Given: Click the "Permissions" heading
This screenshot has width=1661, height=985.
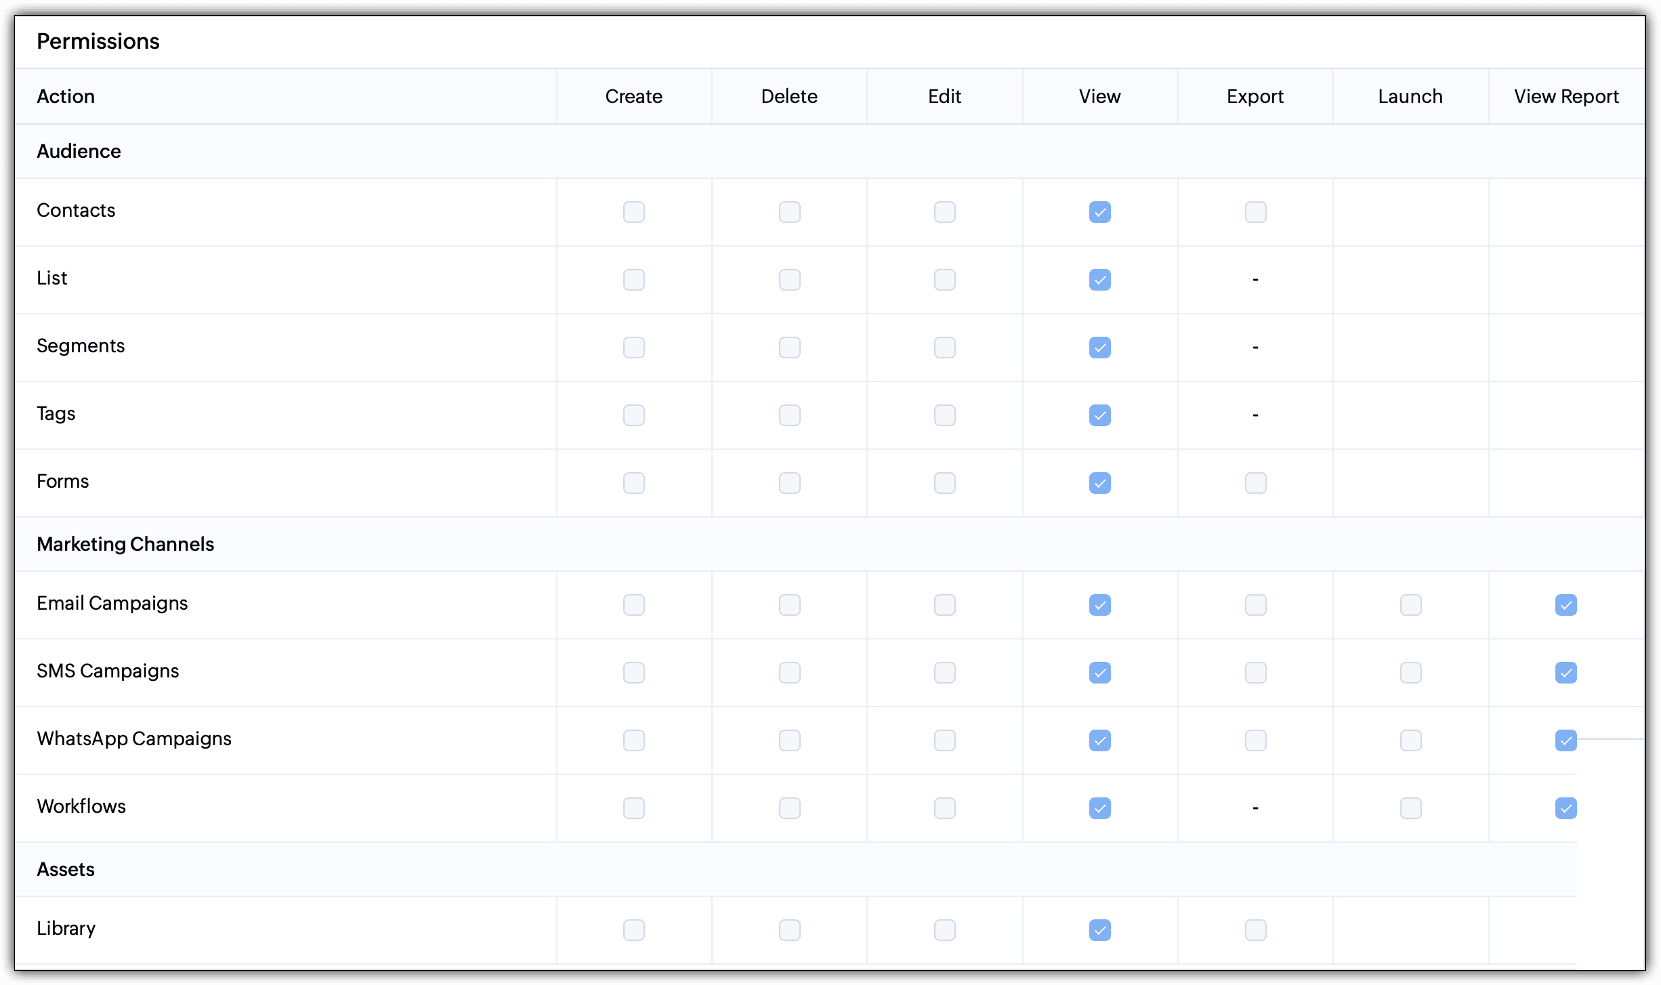Looking at the screenshot, I should 98,41.
